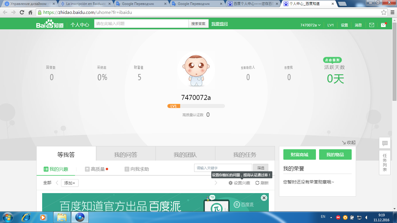
Task: Collapse the profile banner with 收起
Action: pos(348,143)
